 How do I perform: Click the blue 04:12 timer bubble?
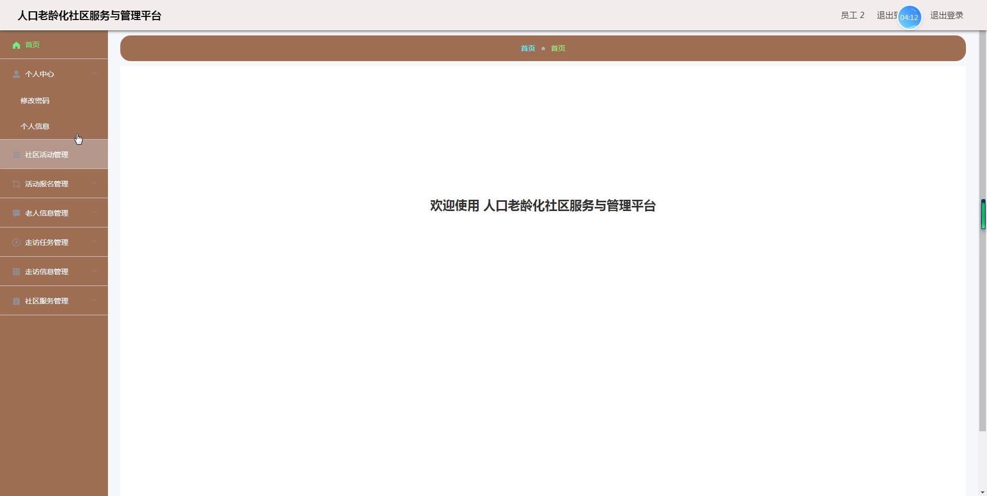(909, 17)
